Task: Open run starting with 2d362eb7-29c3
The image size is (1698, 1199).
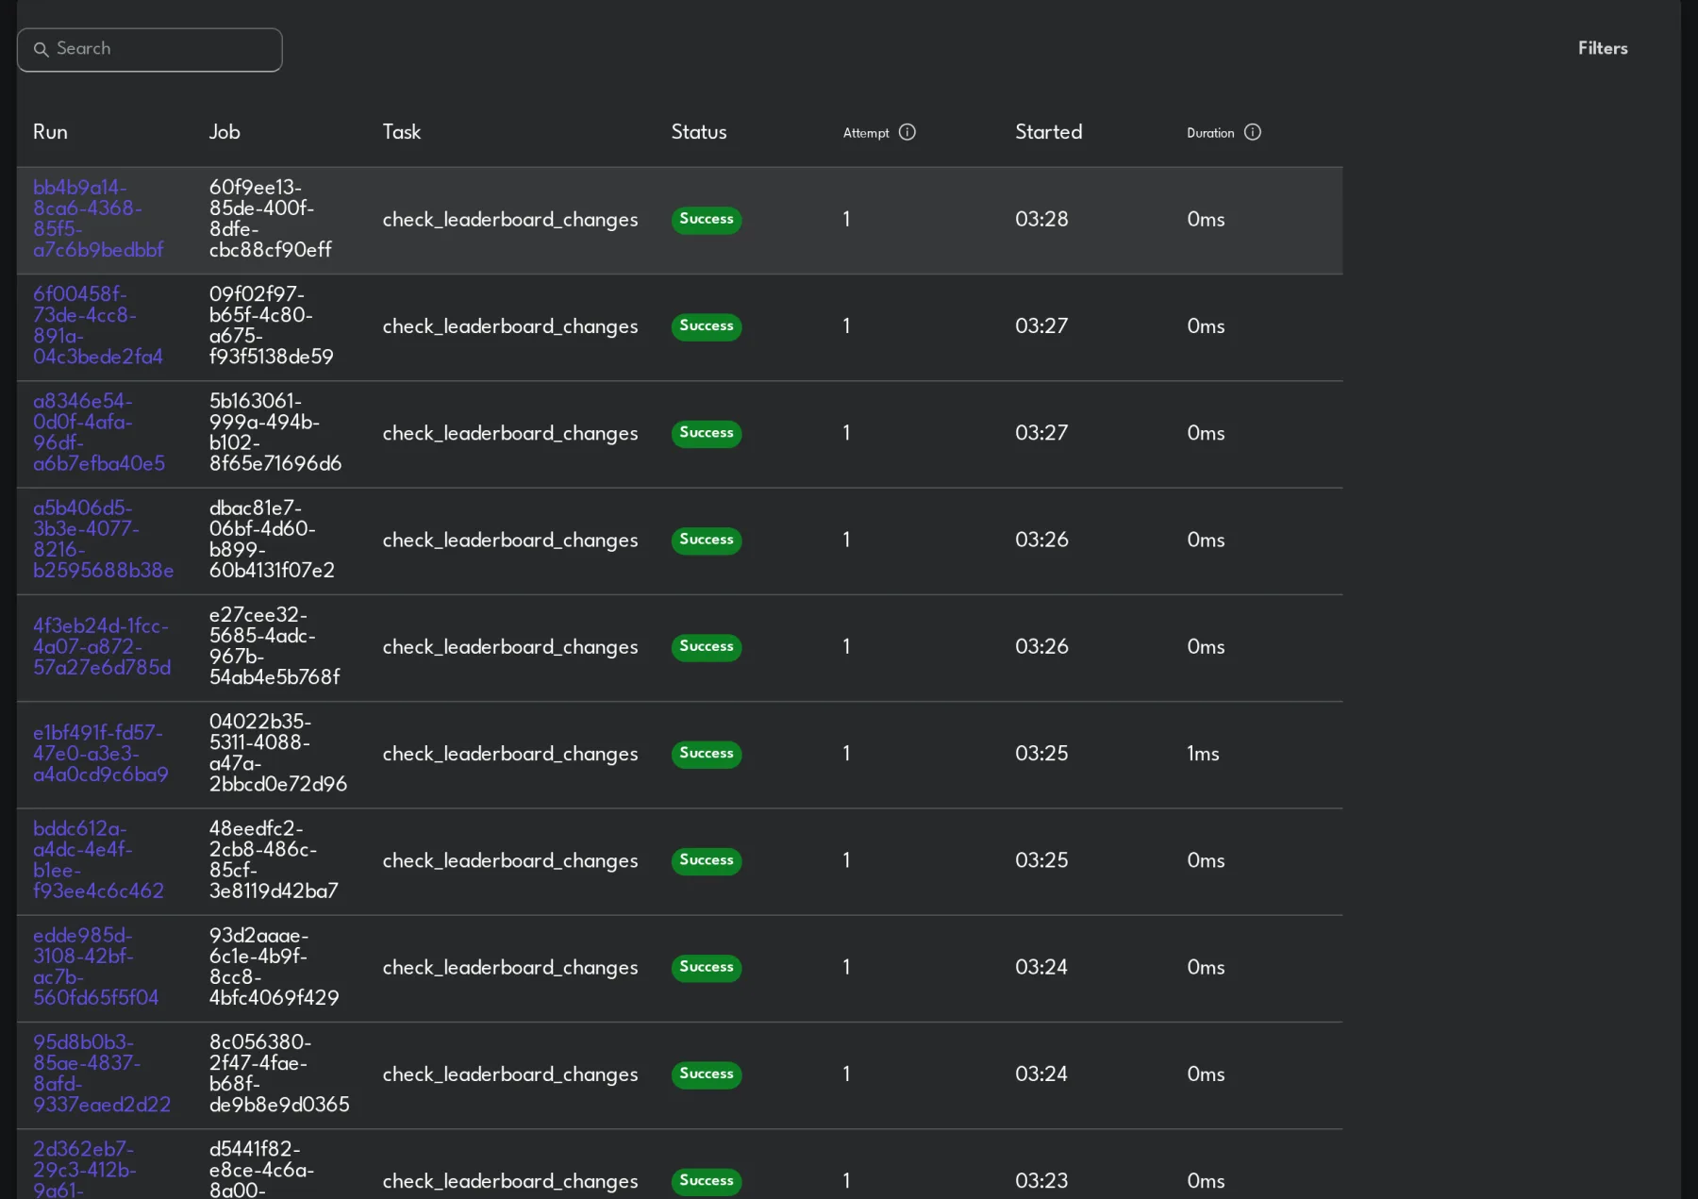Action: point(85,1170)
